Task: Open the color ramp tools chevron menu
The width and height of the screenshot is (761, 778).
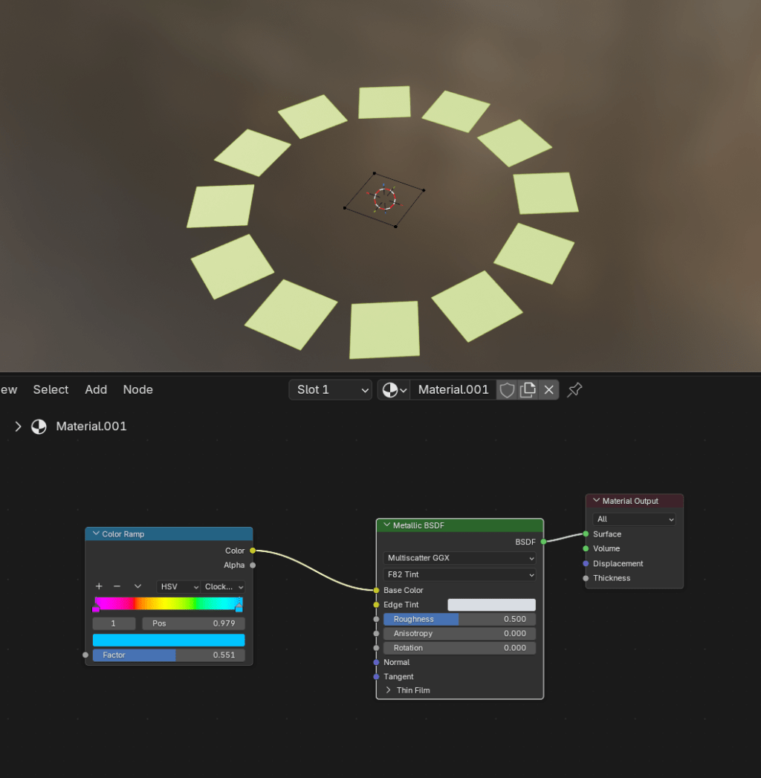Action: 137,586
